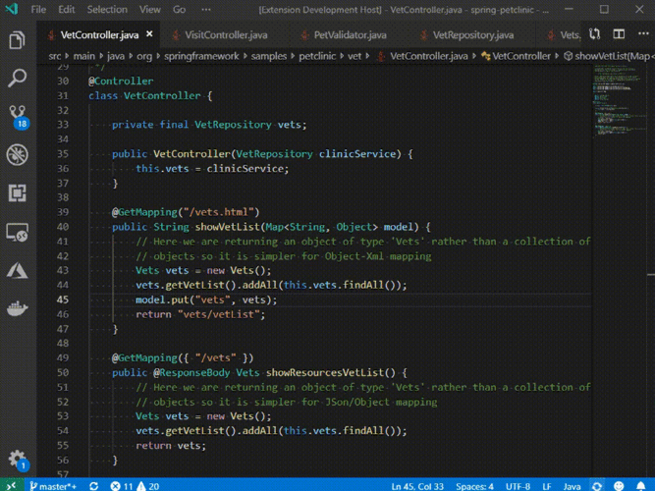Switch git branch master in status bar
Screen dimensions: 655x491
pos(53,486)
